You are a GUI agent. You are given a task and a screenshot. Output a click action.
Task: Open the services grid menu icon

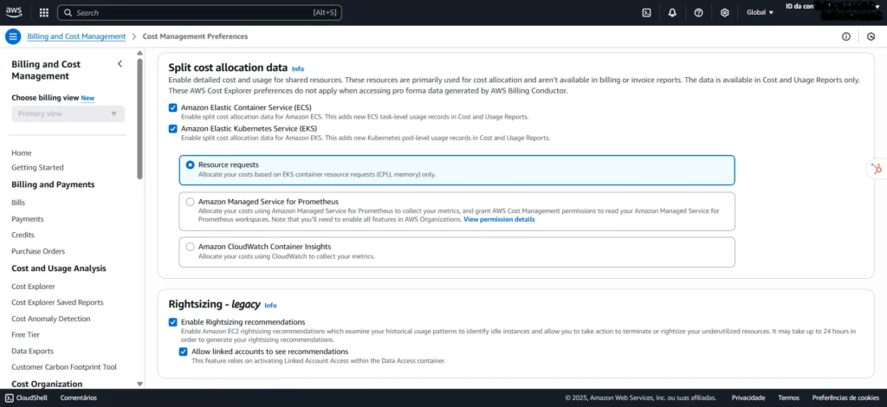click(44, 13)
